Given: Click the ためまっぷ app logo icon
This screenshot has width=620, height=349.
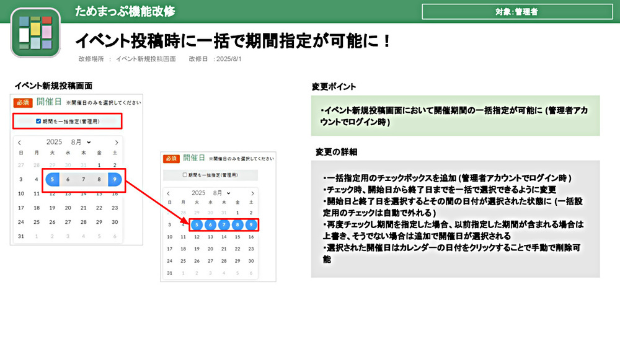Looking at the screenshot, I should click(x=35, y=33).
